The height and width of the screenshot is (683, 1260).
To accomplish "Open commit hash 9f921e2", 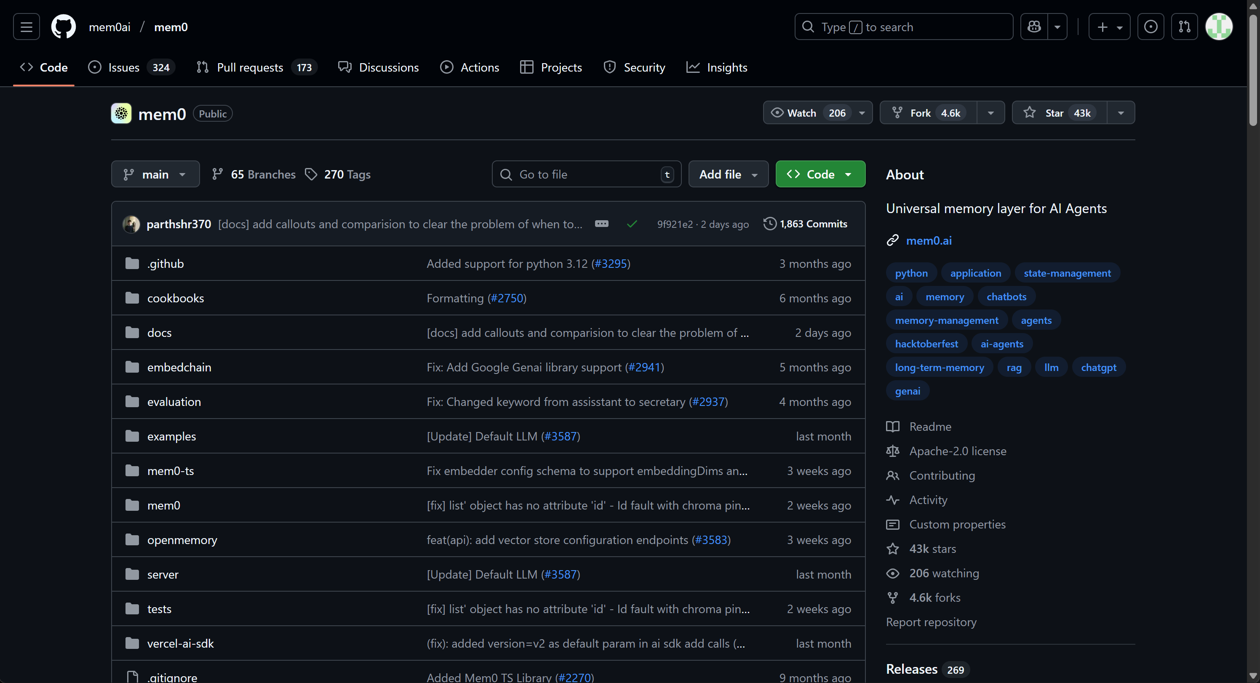I will pyautogui.click(x=675, y=224).
